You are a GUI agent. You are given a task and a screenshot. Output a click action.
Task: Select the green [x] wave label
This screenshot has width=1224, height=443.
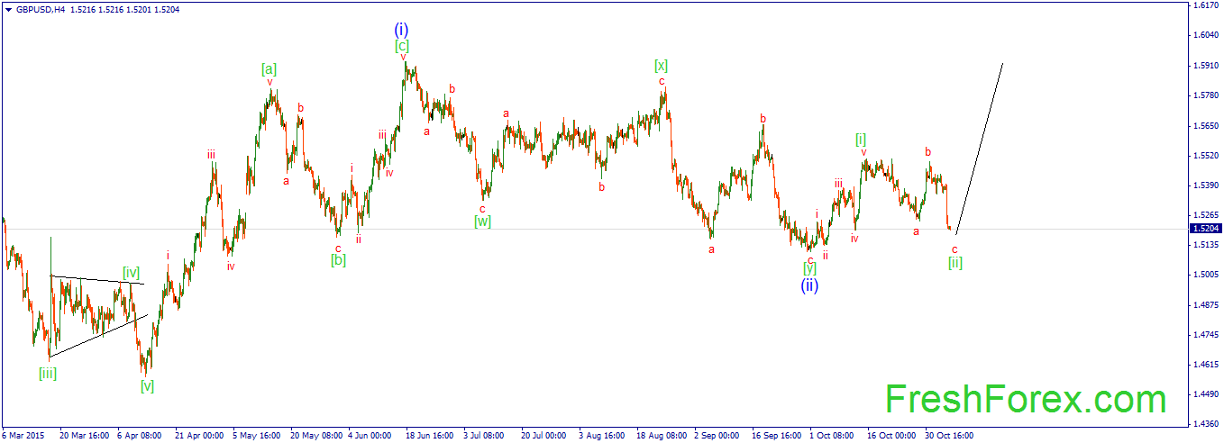[x=662, y=66]
